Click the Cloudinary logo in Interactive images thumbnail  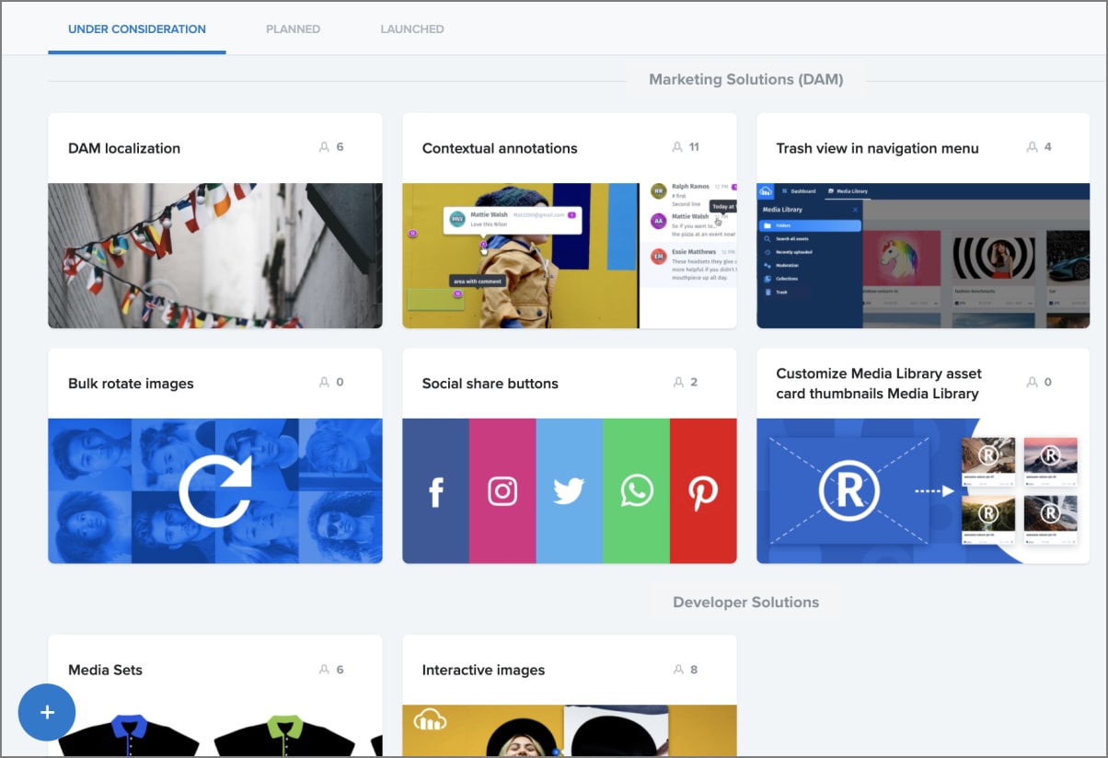[x=431, y=719]
